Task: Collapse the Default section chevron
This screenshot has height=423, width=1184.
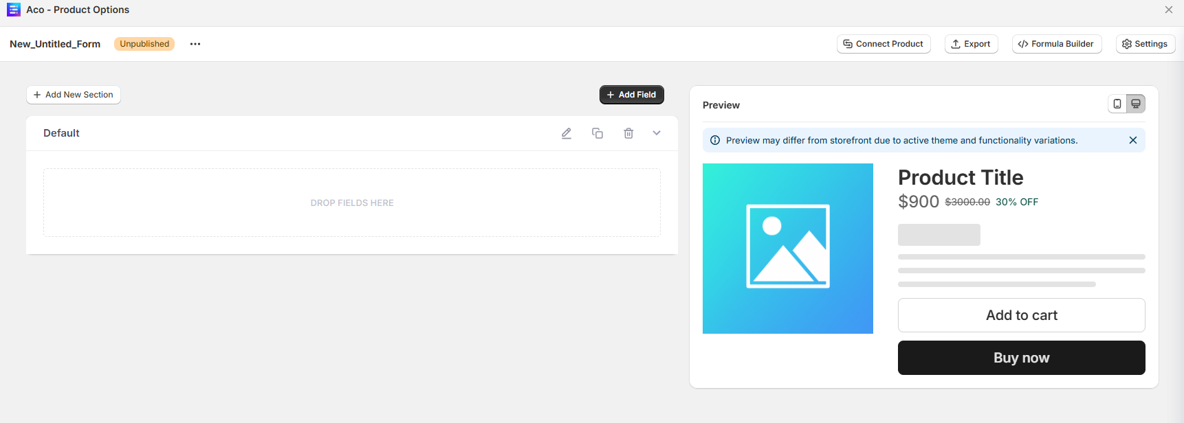Action: pos(657,133)
